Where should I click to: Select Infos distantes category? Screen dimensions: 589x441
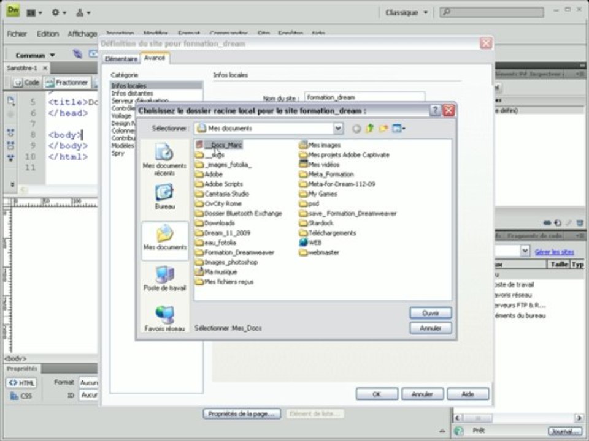click(133, 93)
